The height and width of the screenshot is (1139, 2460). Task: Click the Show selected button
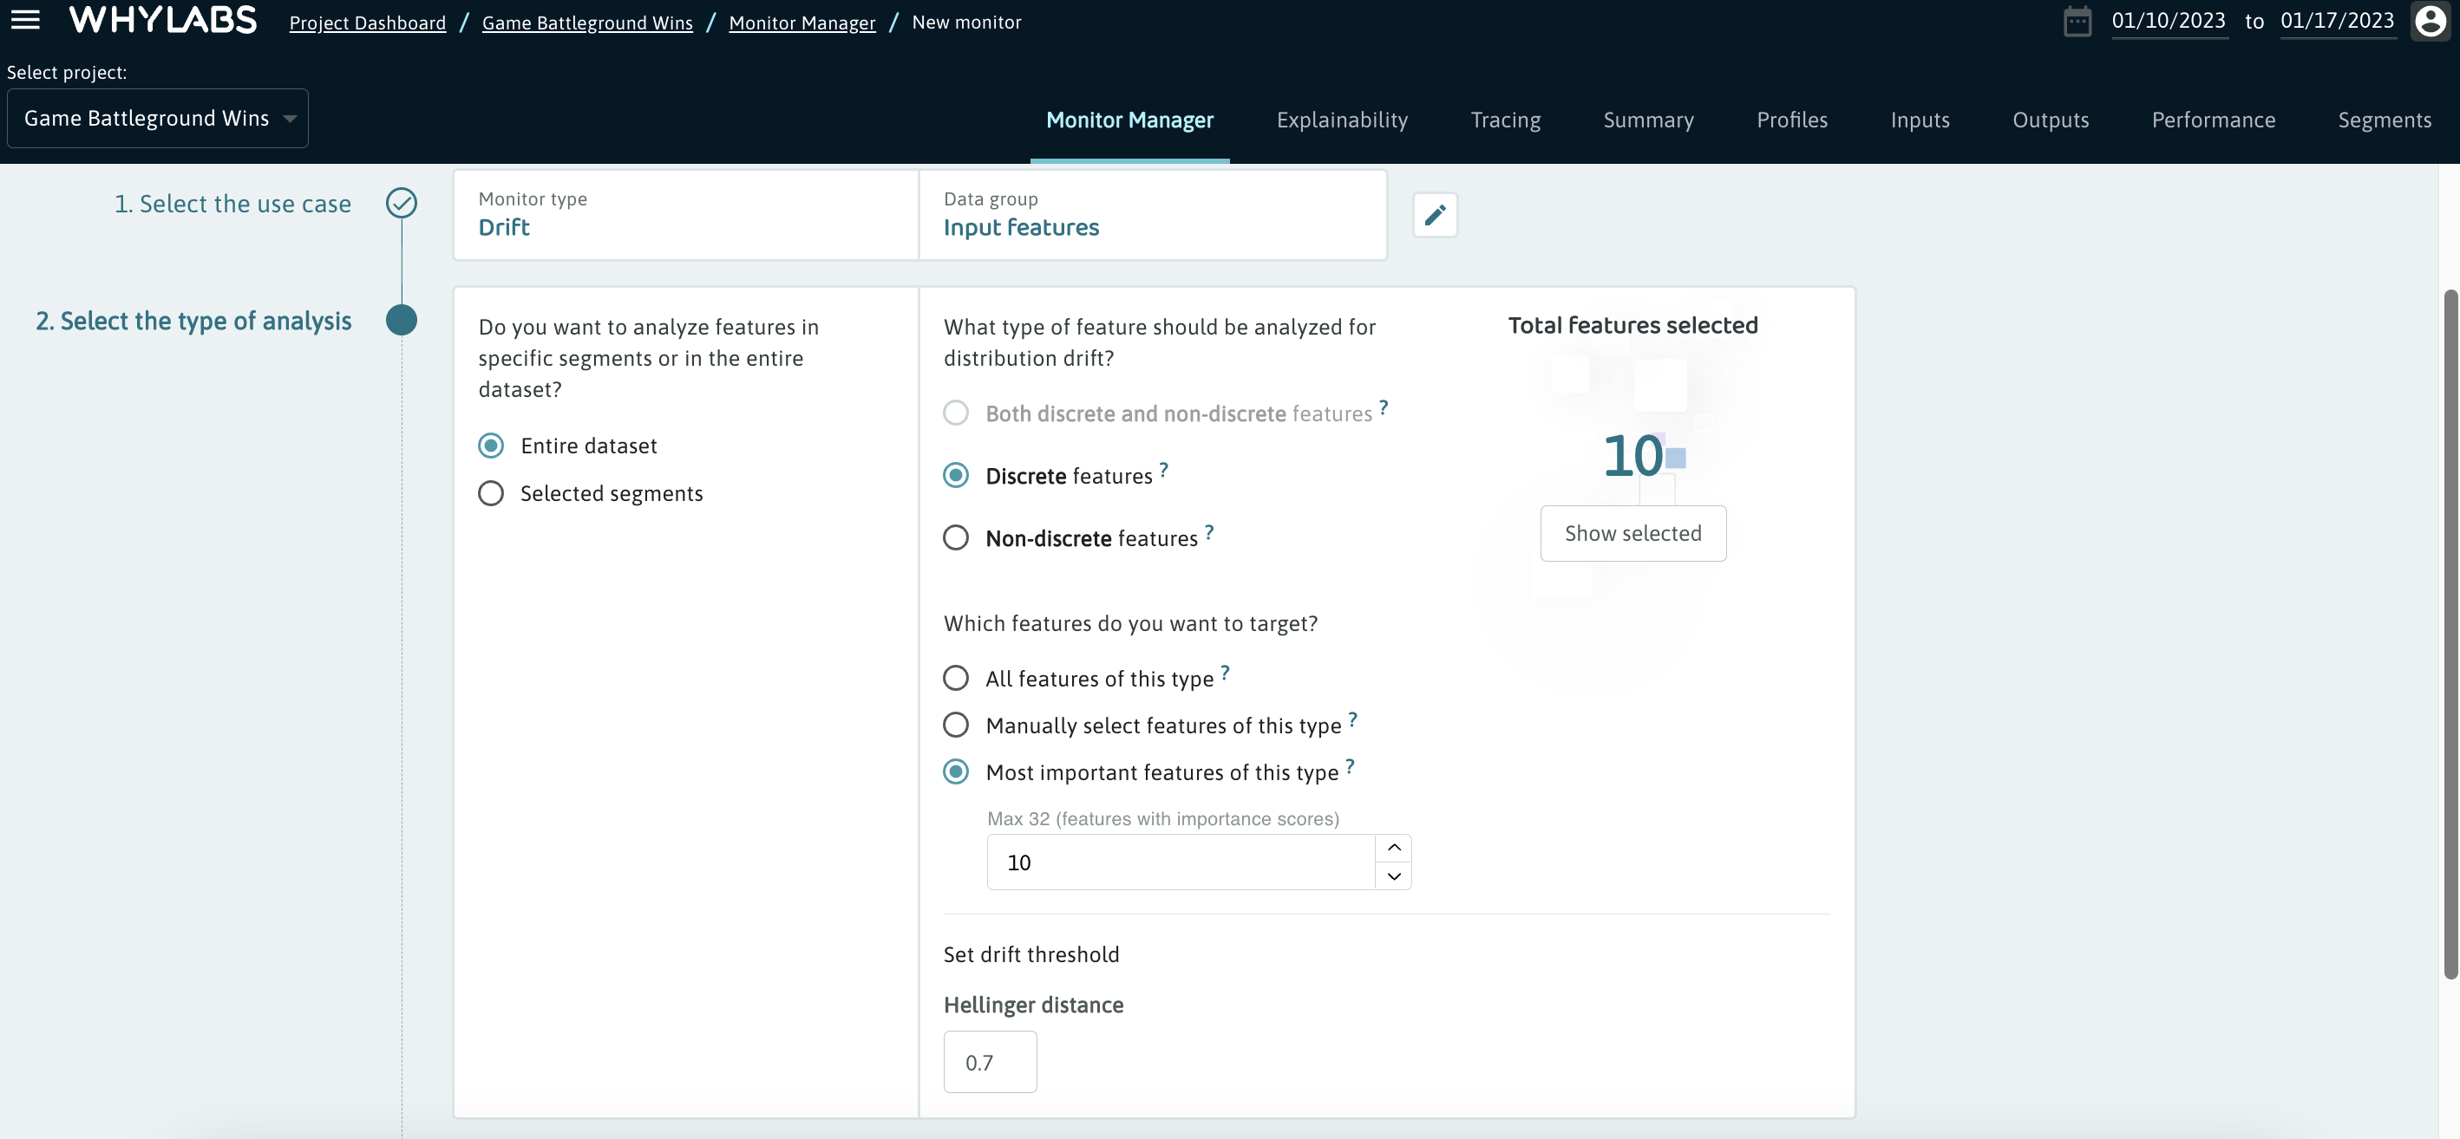point(1633,533)
